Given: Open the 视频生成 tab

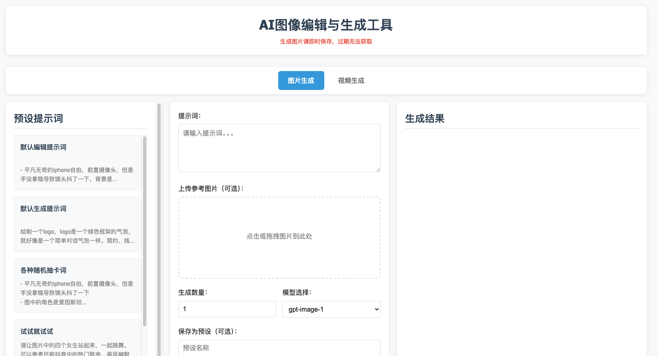Looking at the screenshot, I should click(x=351, y=80).
